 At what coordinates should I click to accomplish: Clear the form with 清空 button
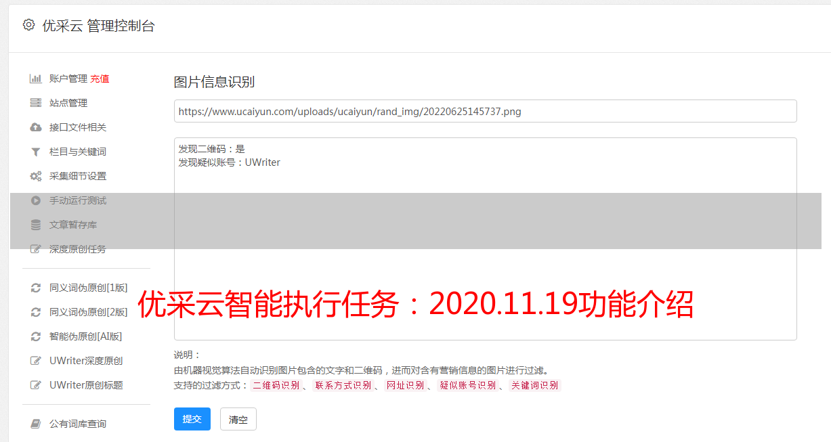click(238, 419)
